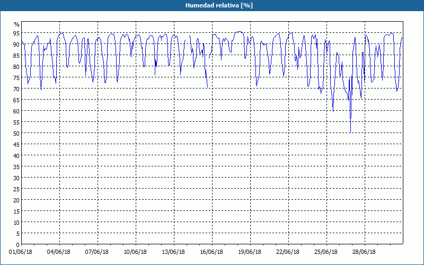Click the 80 value on the Y axis
This screenshot has height=265, width=424.
[16, 67]
